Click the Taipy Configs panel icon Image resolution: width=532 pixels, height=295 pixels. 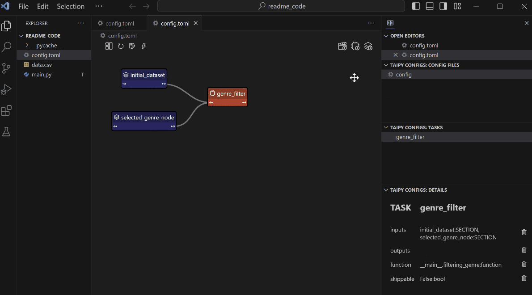coord(390,23)
